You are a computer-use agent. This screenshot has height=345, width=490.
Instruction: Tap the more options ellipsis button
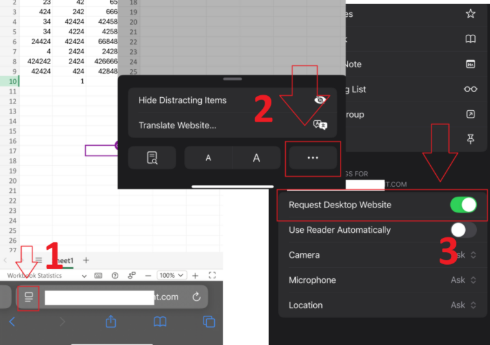313,158
